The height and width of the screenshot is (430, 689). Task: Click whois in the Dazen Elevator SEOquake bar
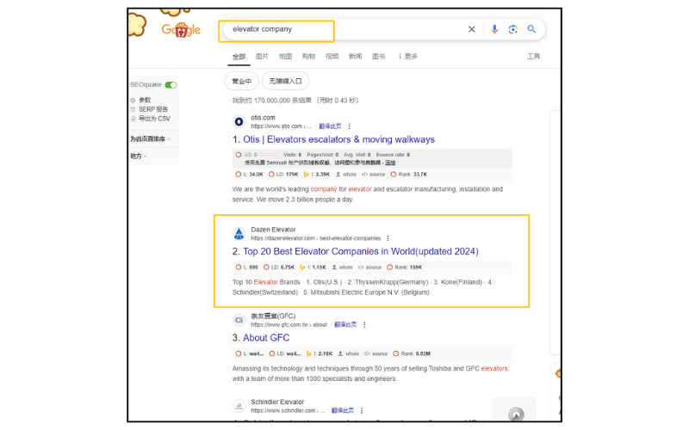(343, 267)
